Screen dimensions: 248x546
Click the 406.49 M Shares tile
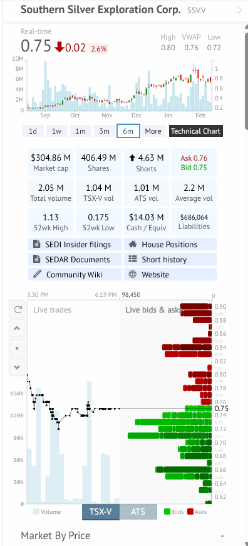pos(99,163)
